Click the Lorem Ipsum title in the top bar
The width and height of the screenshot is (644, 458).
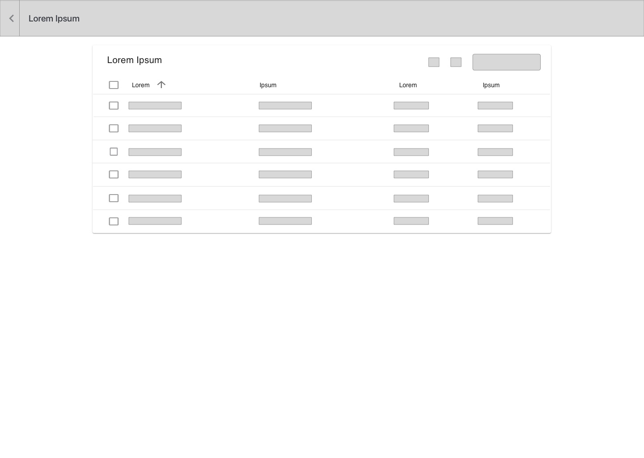pyautogui.click(x=54, y=18)
